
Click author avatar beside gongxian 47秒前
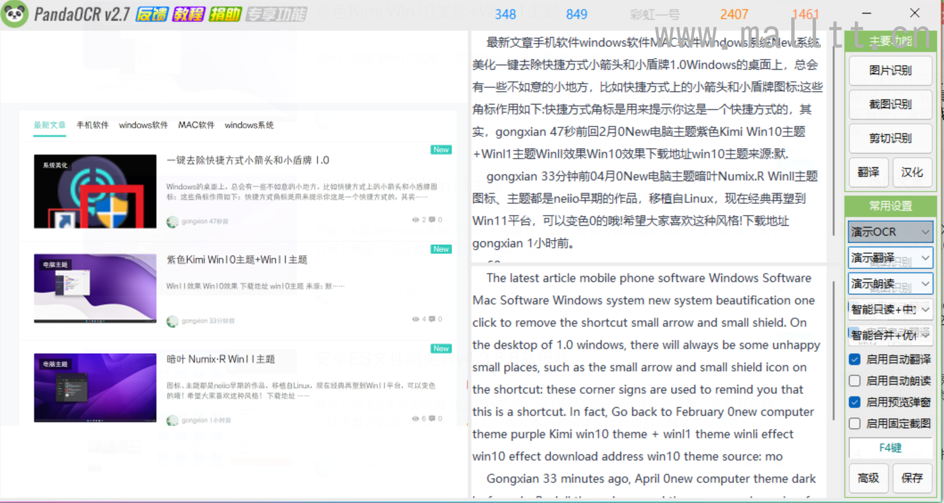coord(173,222)
